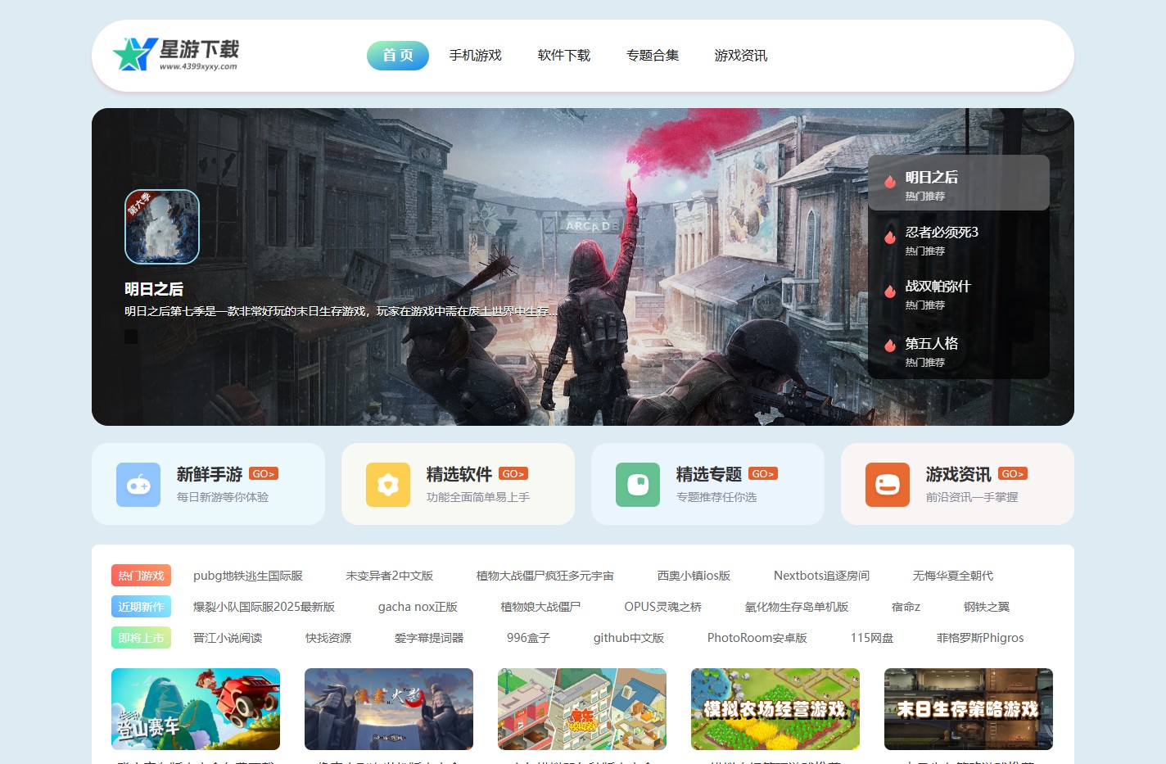Open Nextbots追逐房间 link
The image size is (1166, 764).
click(x=822, y=576)
